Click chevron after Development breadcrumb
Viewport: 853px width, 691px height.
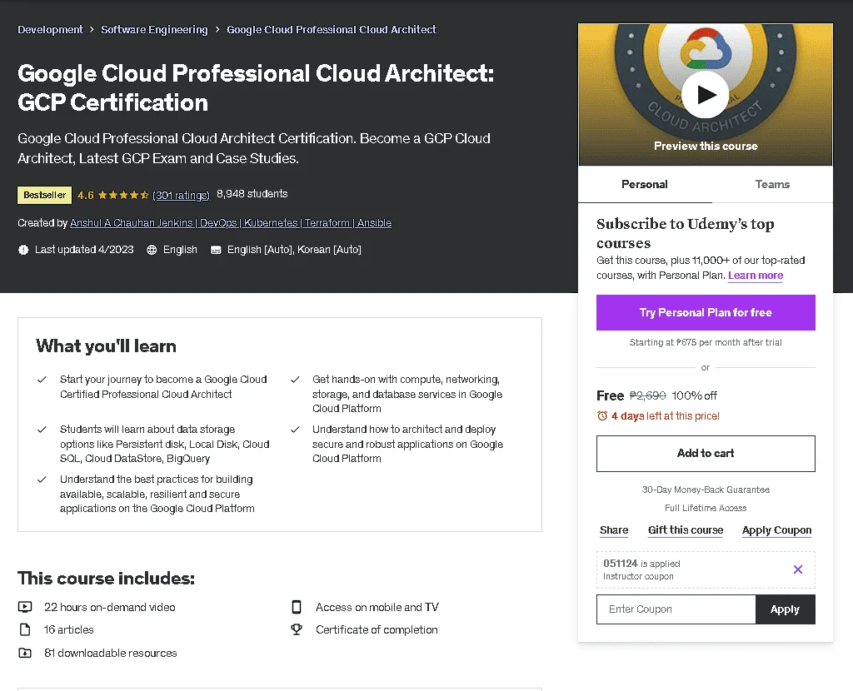[92, 29]
